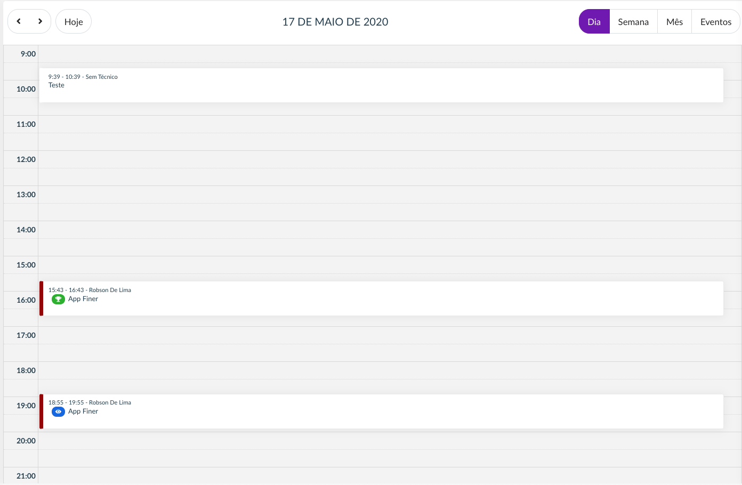Click red color bar of 18:55 event
742x485 pixels.
click(x=41, y=411)
